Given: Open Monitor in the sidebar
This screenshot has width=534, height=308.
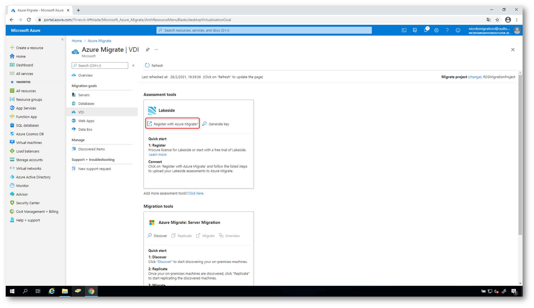Looking at the screenshot, I should [19, 186].
